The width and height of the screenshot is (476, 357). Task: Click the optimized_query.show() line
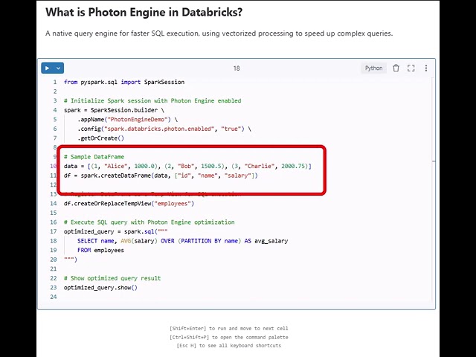[100, 288]
